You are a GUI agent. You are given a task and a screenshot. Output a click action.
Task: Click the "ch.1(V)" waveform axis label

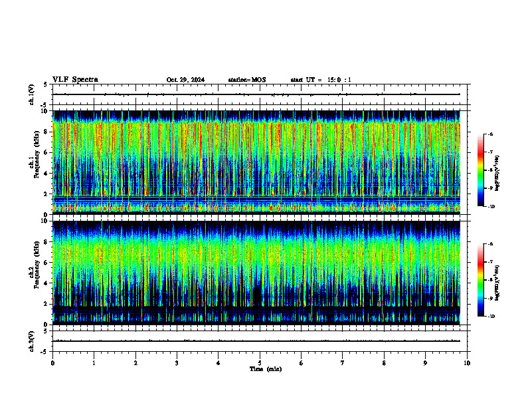31,94
